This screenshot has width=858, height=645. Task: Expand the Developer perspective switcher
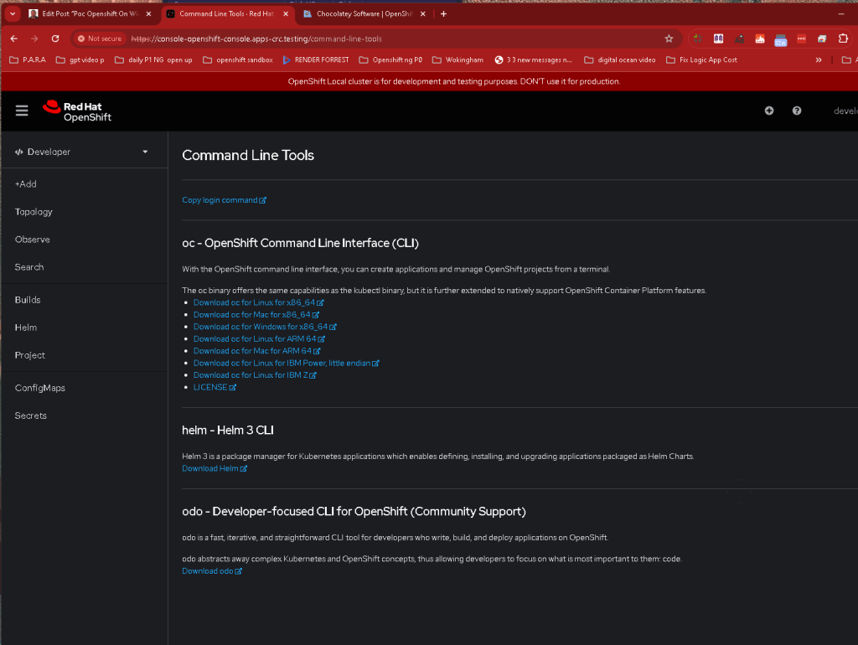(x=82, y=152)
